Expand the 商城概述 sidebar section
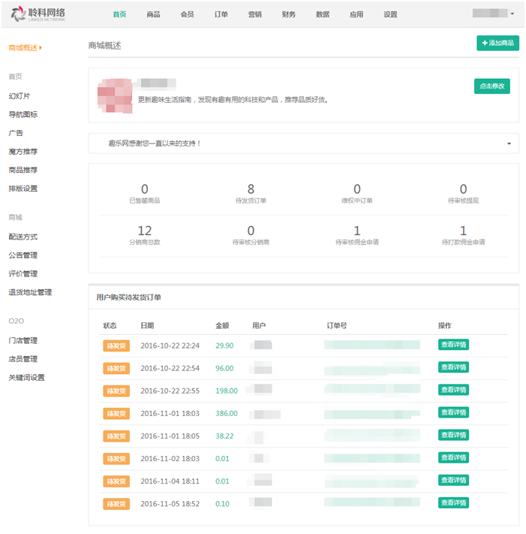The width and height of the screenshot is (526, 534). click(x=26, y=48)
